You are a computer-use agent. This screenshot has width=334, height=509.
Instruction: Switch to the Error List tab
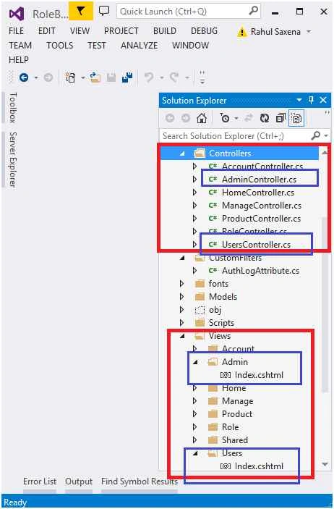point(40,481)
